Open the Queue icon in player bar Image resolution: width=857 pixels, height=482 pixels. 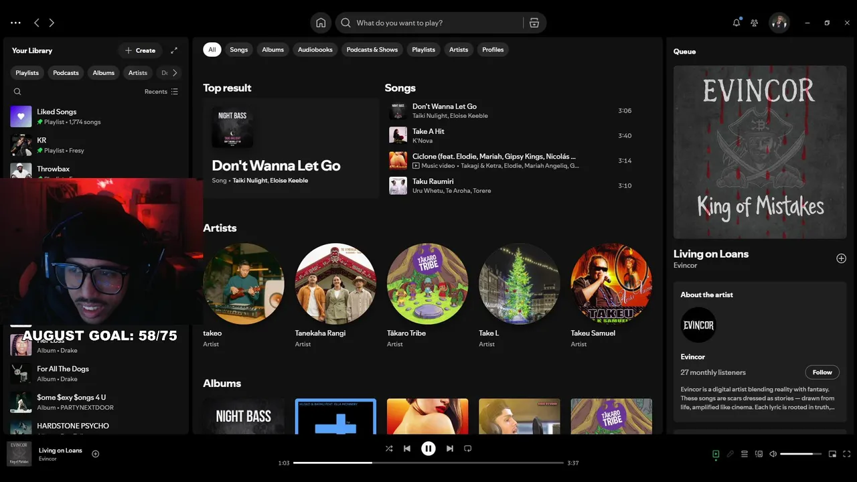click(745, 454)
